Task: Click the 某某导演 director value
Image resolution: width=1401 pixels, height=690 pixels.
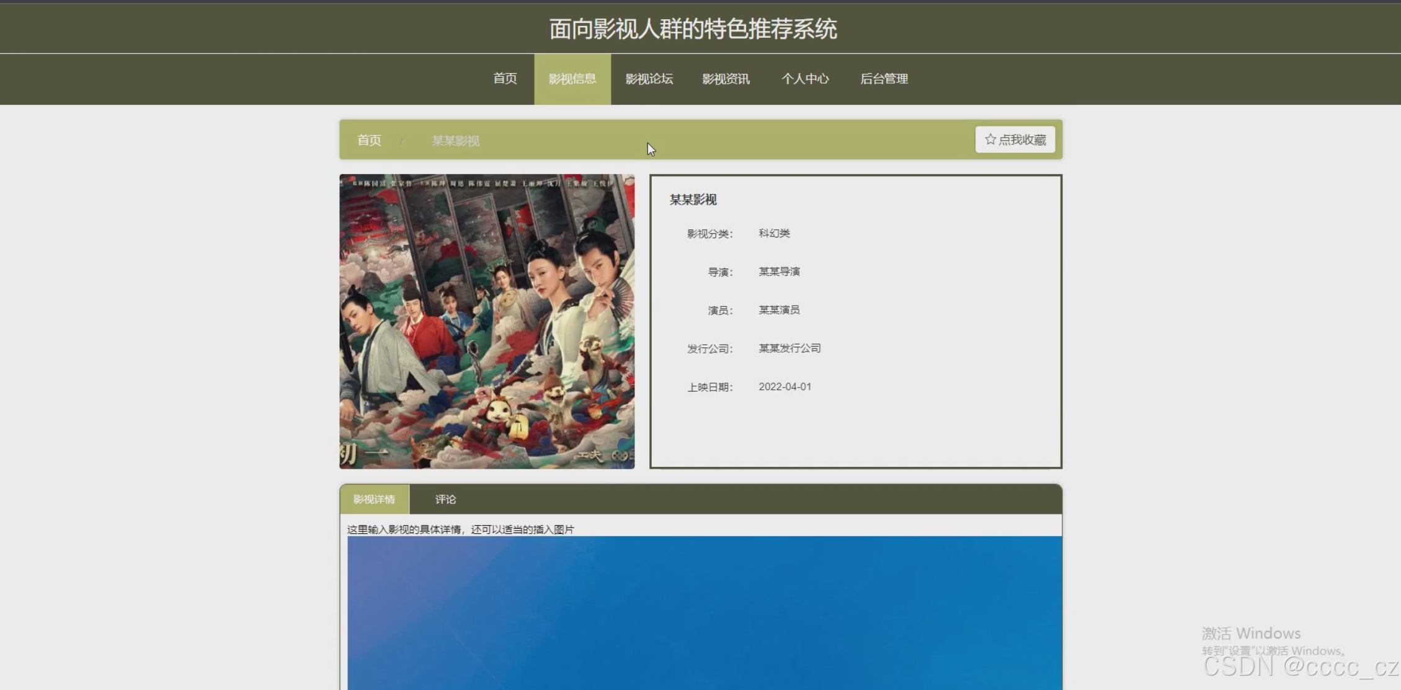Action: point(779,272)
